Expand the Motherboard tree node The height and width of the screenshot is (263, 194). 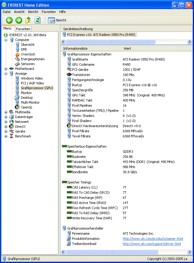pos(6,69)
